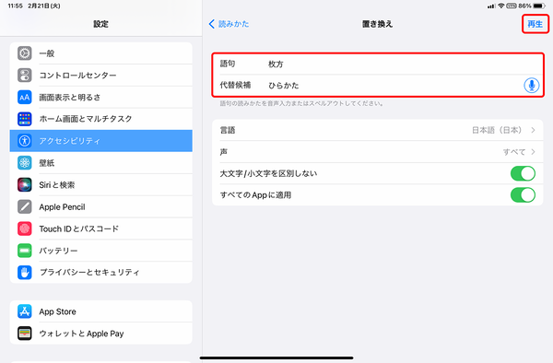Tap the Home Screen & Multitasking grid icon
Image resolution: width=553 pixels, height=363 pixels.
[25, 119]
